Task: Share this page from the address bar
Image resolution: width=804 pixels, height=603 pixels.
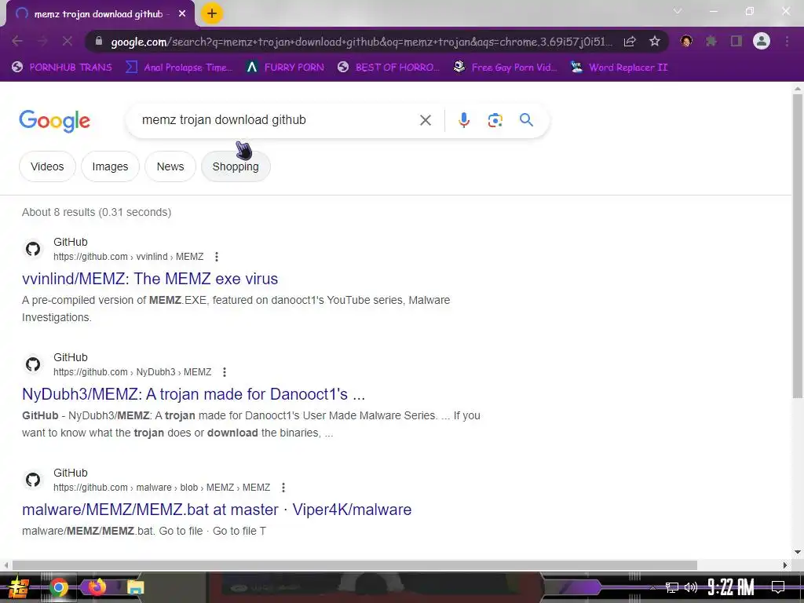Action: 630,42
